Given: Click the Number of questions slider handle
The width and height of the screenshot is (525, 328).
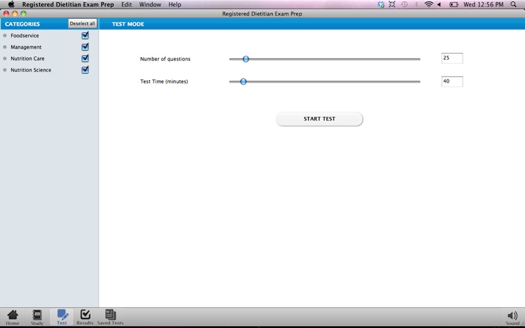Looking at the screenshot, I should click(245, 59).
